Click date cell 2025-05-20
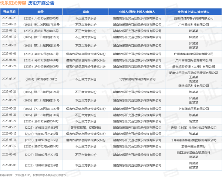Viewport: 222px width, 177px height. coord(9,121)
